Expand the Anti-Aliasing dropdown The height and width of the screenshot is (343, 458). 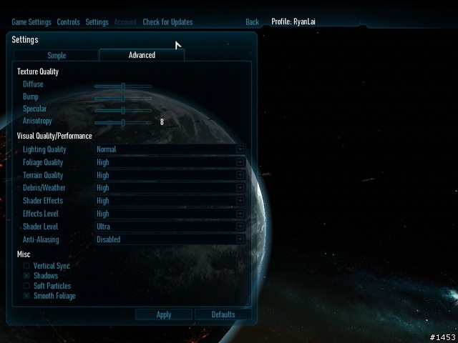click(x=170, y=239)
